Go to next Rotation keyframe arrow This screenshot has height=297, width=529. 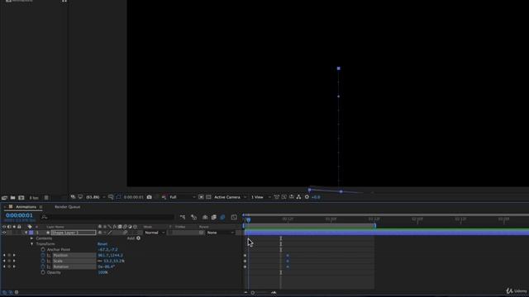pyautogui.click(x=14, y=266)
